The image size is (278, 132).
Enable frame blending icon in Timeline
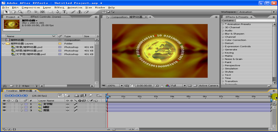(x=83, y=96)
